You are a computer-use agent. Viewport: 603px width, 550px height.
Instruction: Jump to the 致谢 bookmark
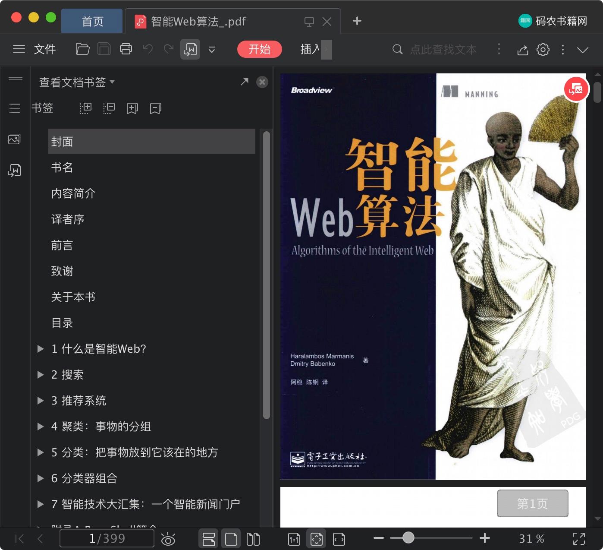[x=62, y=271]
